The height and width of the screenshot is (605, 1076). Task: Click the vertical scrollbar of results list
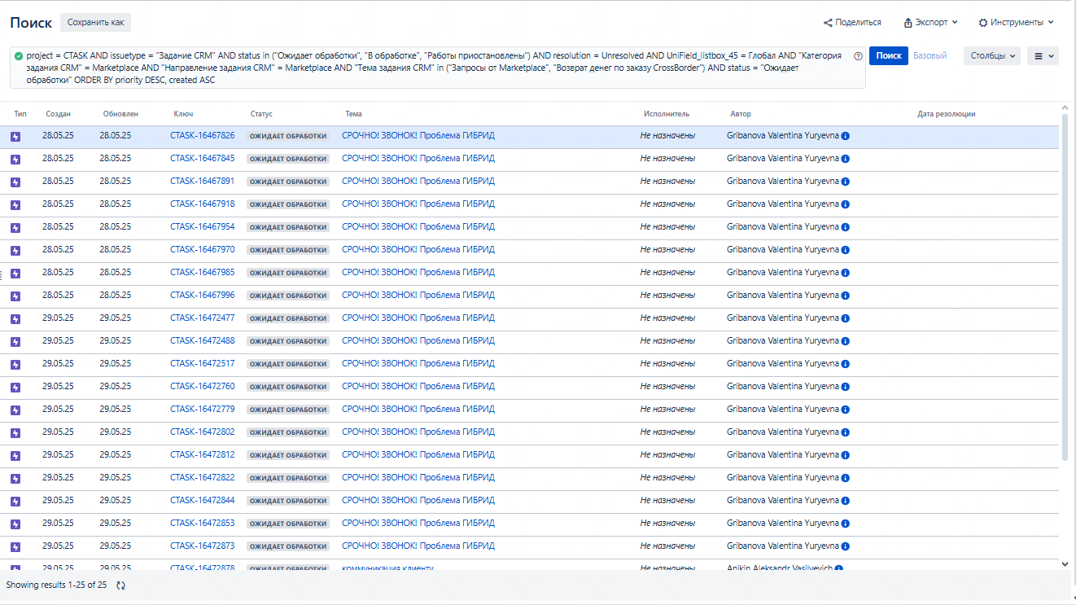click(1065, 288)
